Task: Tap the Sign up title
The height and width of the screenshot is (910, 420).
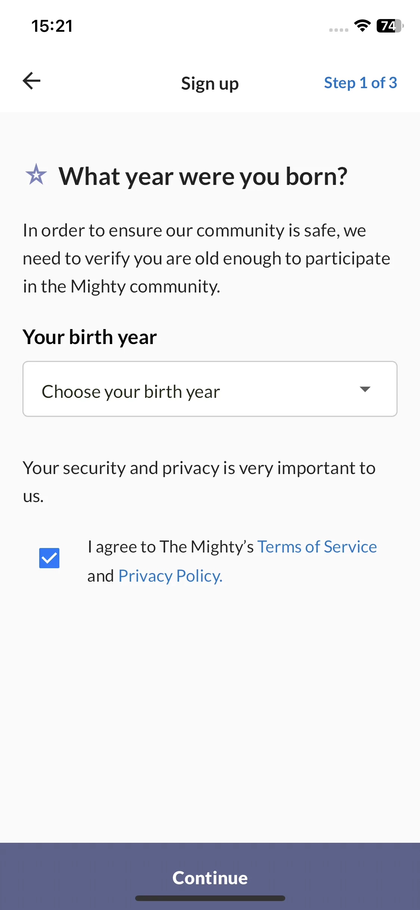Action: tap(210, 83)
